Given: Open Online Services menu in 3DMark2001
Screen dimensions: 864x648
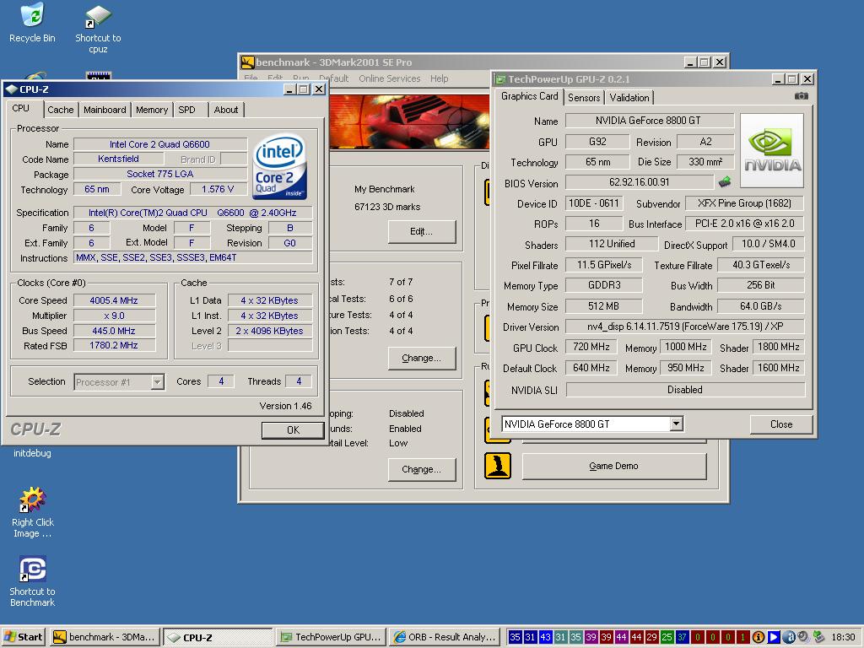Looking at the screenshot, I should click(x=390, y=78).
